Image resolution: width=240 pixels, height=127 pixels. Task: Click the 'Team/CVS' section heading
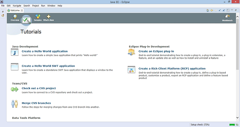click(20, 84)
